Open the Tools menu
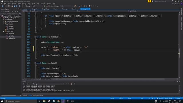The image size is (183, 103). [34, 4]
